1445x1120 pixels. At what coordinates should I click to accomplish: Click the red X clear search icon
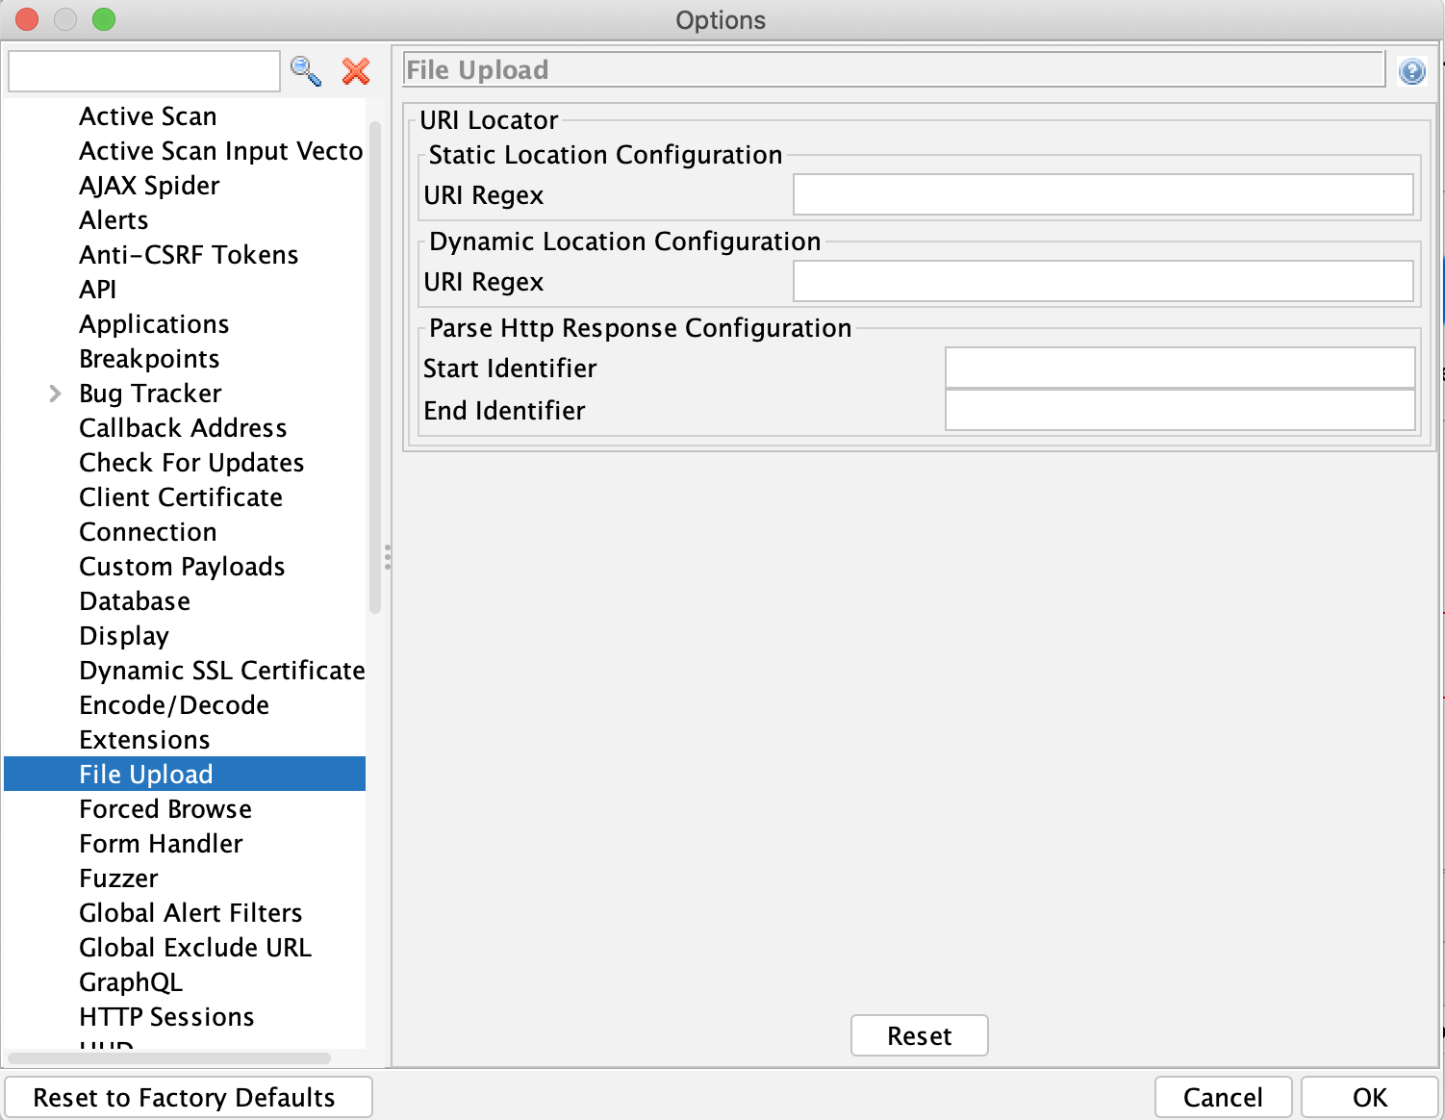tap(356, 71)
